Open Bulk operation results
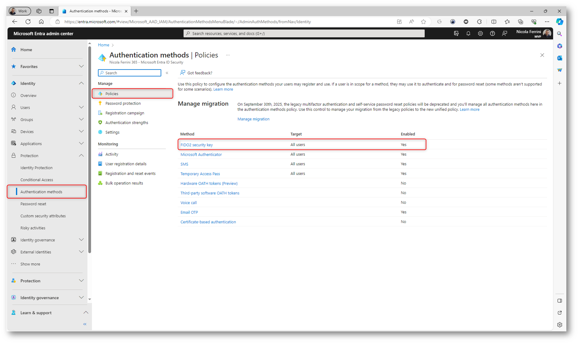 [124, 183]
